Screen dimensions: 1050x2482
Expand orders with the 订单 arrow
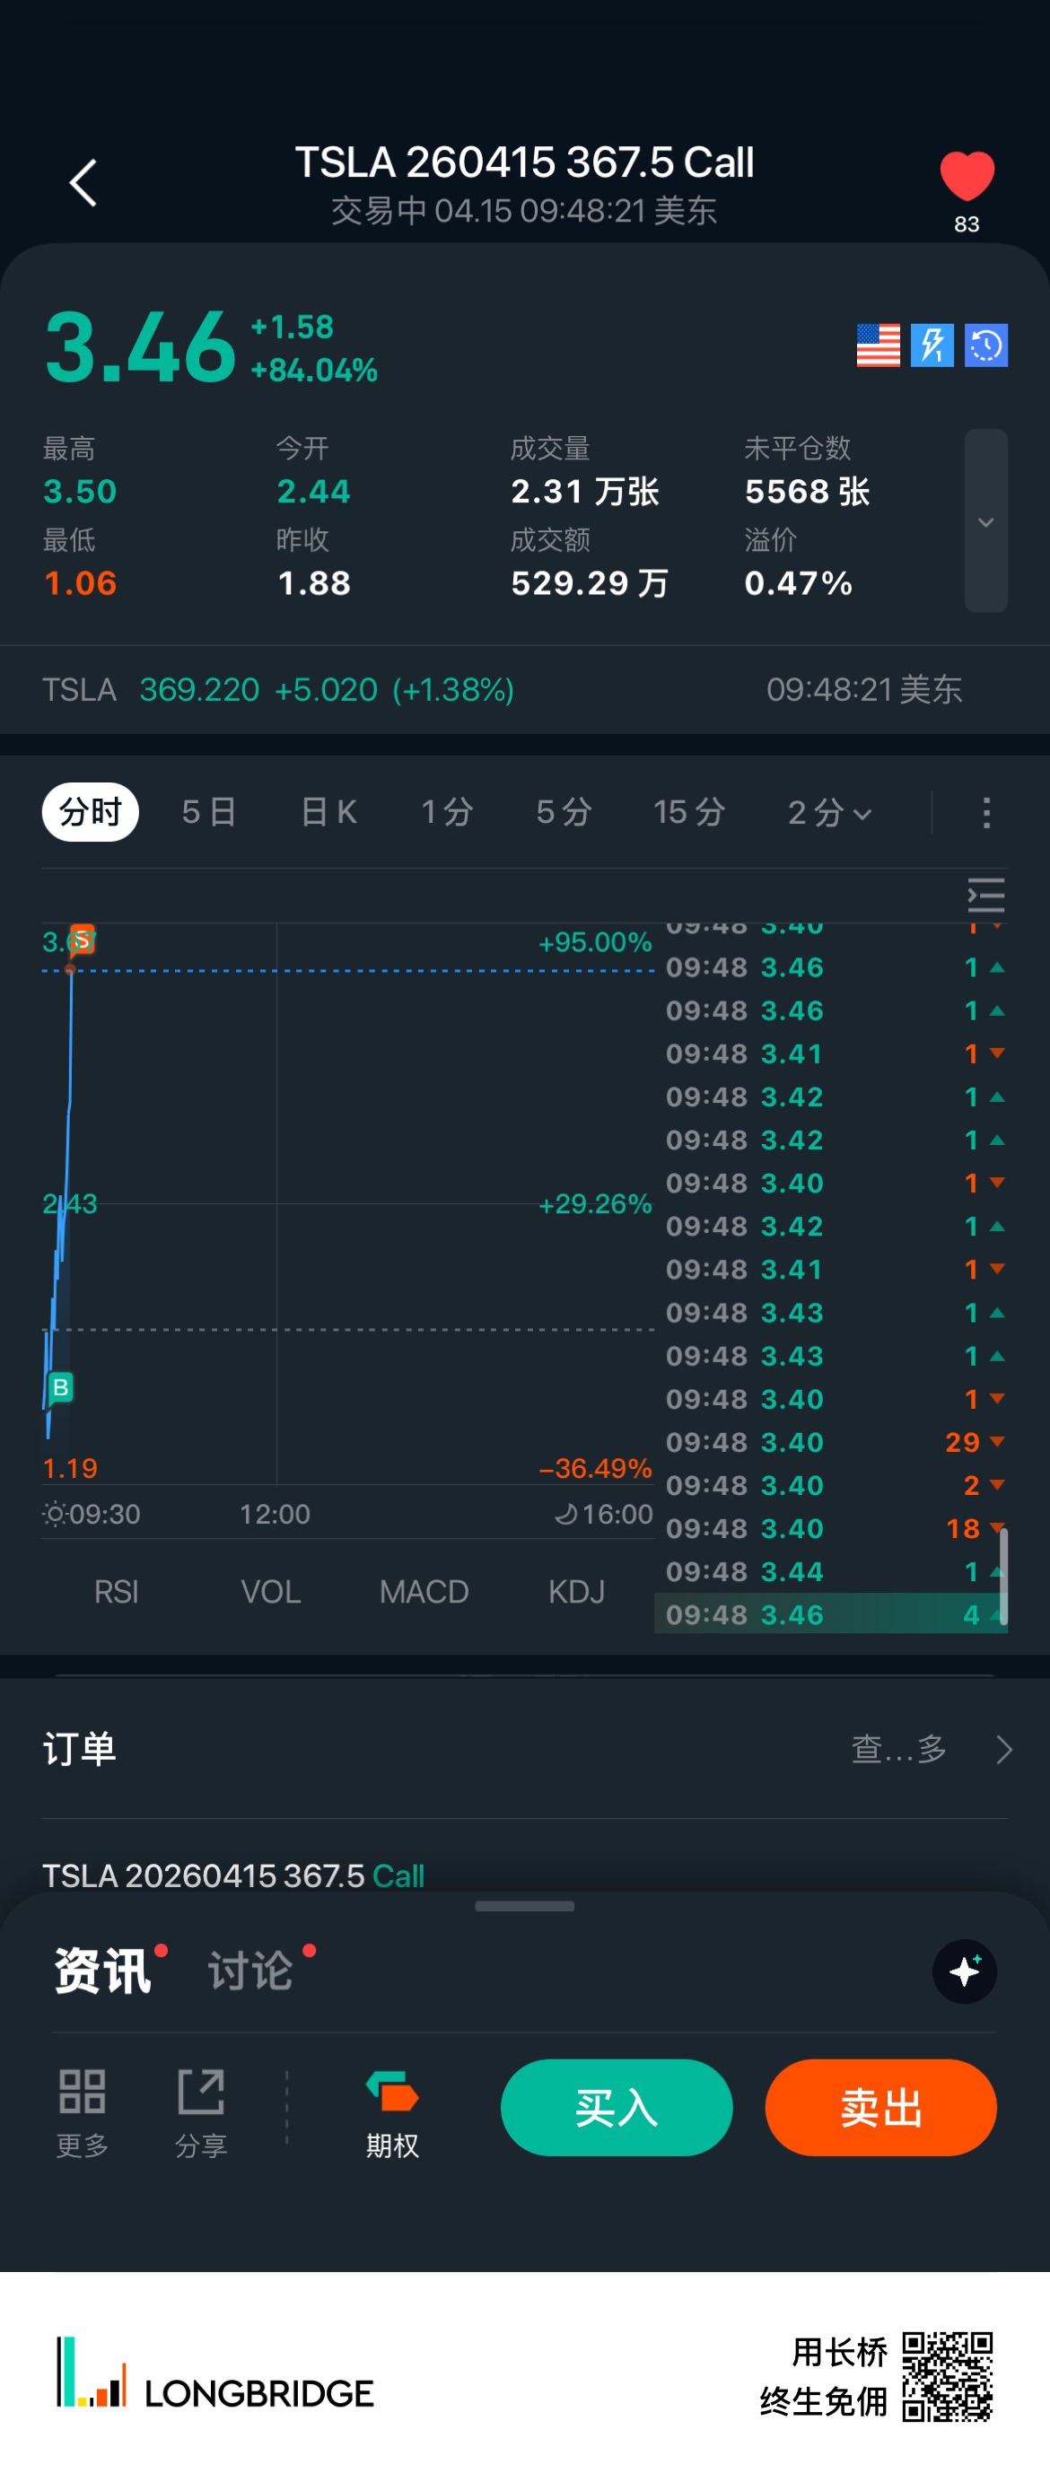(x=1003, y=1749)
